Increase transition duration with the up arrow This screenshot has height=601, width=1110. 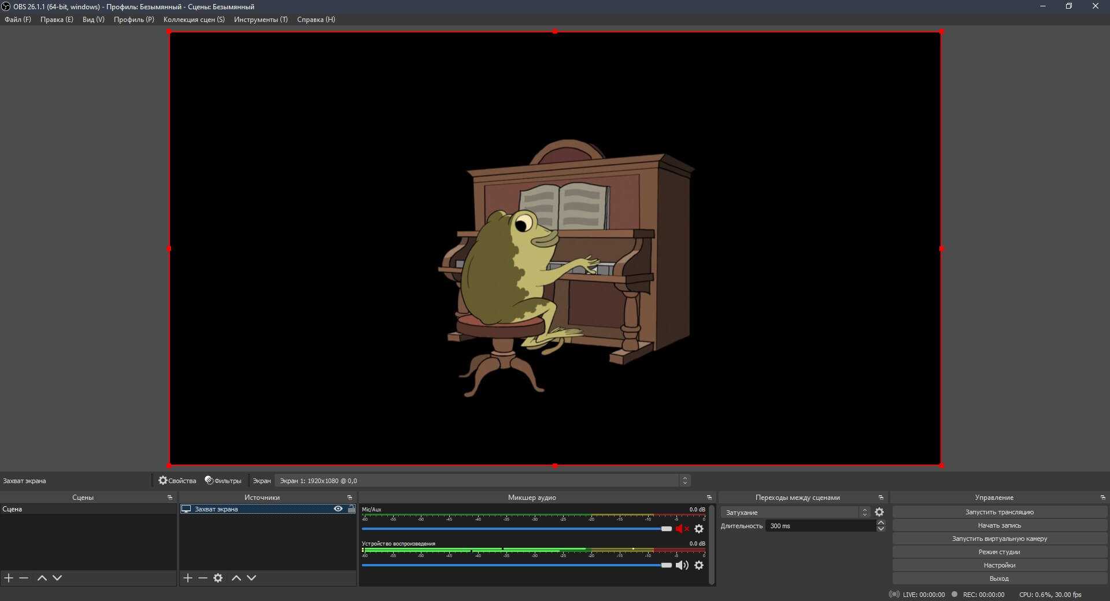(x=881, y=523)
